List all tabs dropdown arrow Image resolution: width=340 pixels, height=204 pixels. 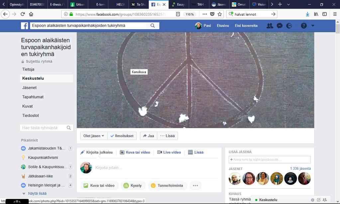[288, 4]
